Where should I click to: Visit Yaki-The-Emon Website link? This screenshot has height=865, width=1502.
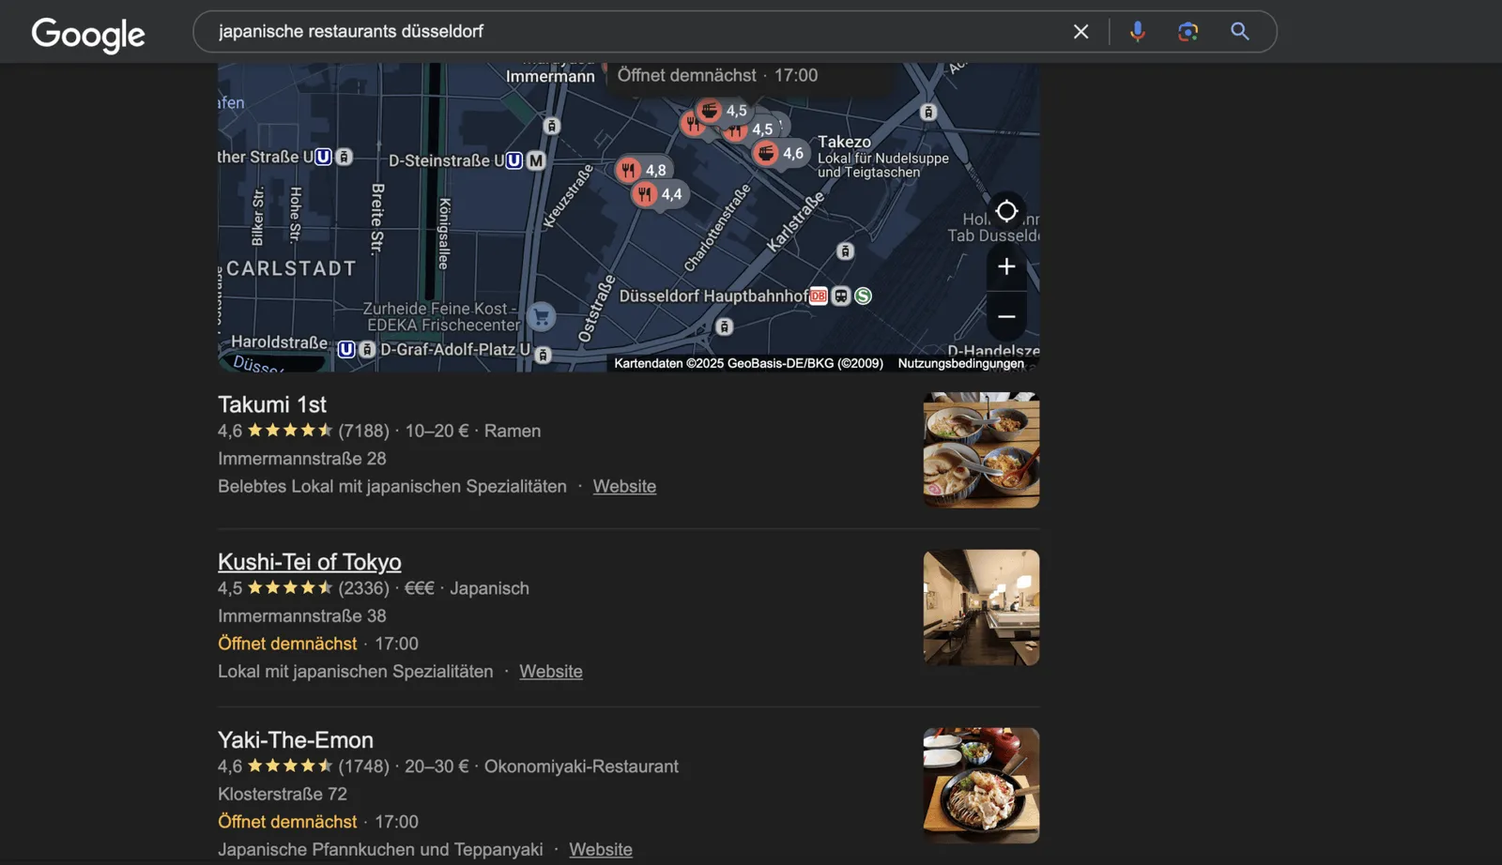click(x=601, y=849)
